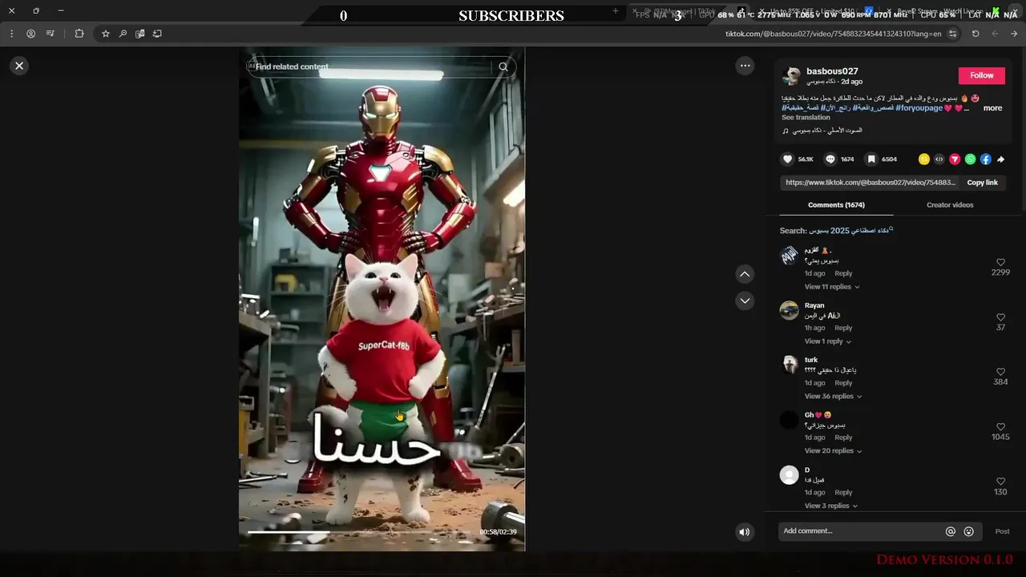Viewport: 1026px width, 577px height.
Task: Reply to Rayan's comment
Action: coord(843,328)
